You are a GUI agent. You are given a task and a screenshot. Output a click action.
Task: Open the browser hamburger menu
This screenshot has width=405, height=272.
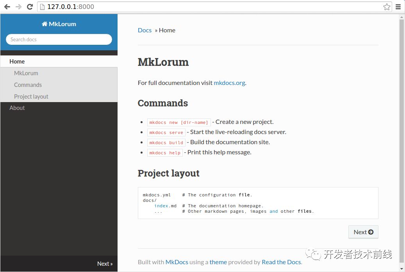click(398, 7)
